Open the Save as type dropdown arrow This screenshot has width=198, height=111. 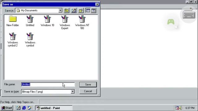[73, 92]
